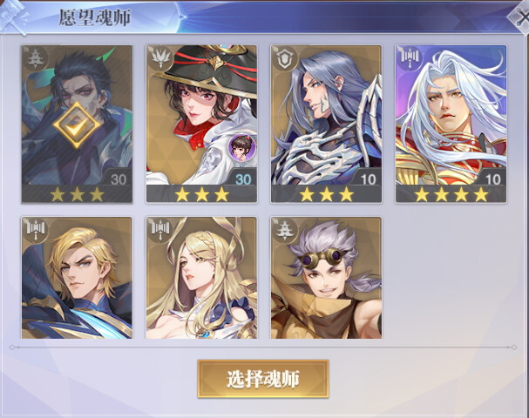The image size is (529, 418).
Task: Click the shield class icon on armored card
Action: tap(284, 58)
